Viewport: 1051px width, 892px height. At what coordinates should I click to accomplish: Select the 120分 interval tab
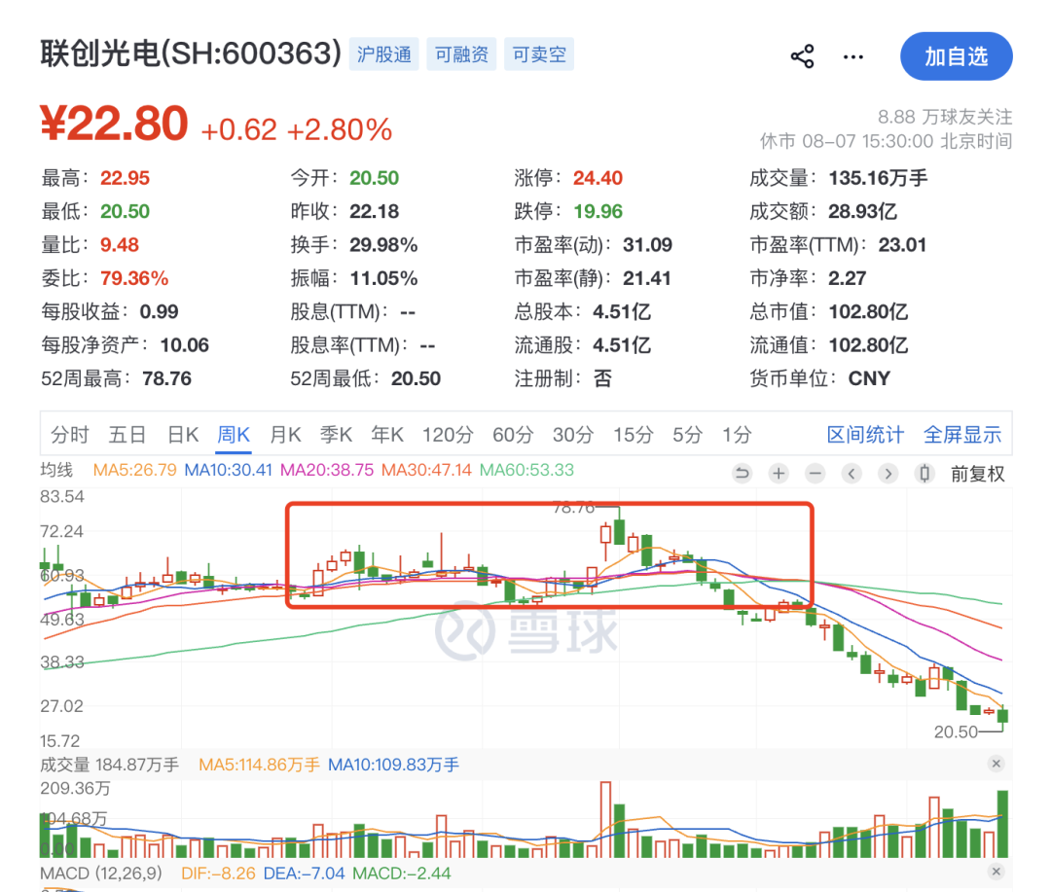[448, 435]
